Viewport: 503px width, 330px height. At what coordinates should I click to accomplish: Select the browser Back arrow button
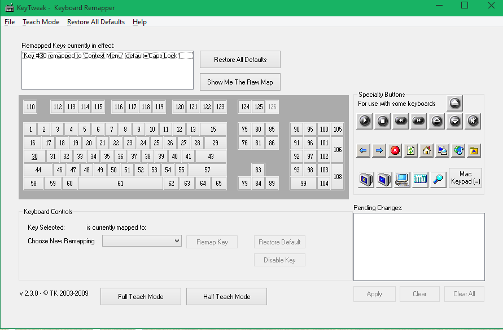(x=363, y=150)
